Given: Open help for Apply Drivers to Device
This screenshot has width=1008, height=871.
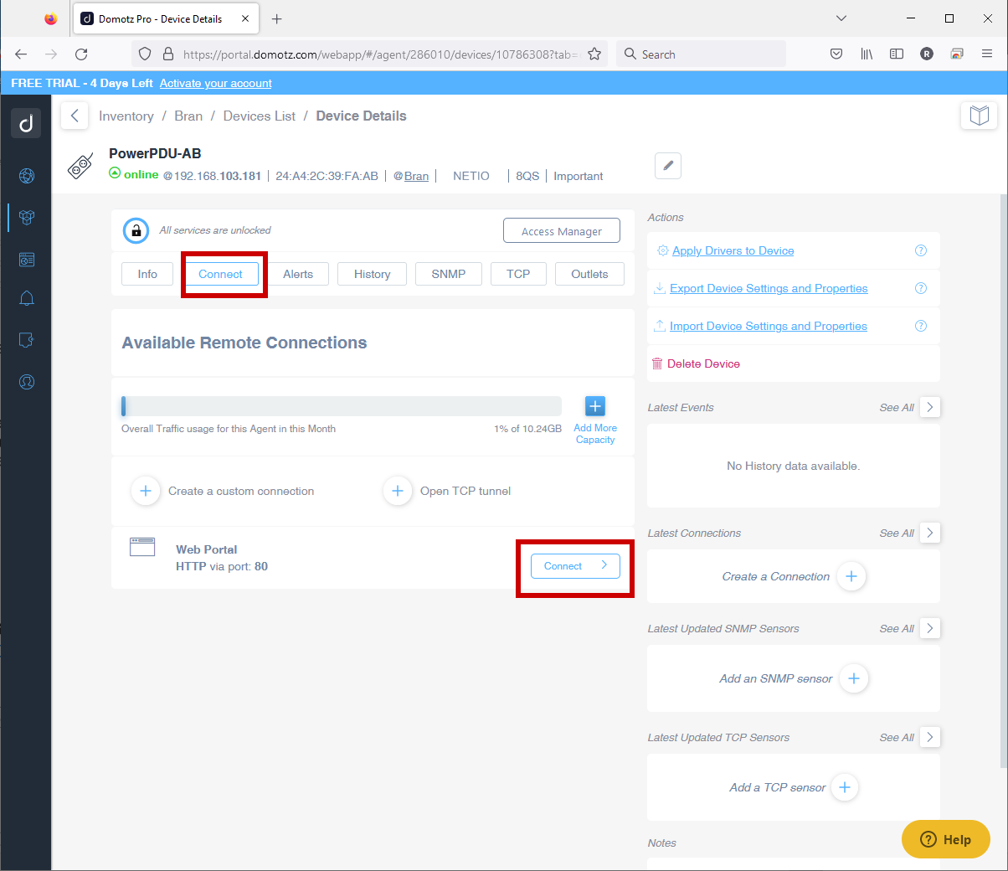Looking at the screenshot, I should tap(921, 250).
